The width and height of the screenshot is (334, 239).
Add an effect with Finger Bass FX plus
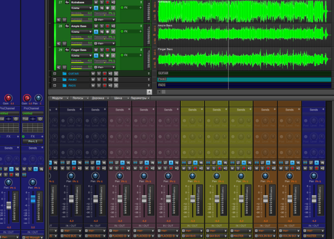click(141, 55)
